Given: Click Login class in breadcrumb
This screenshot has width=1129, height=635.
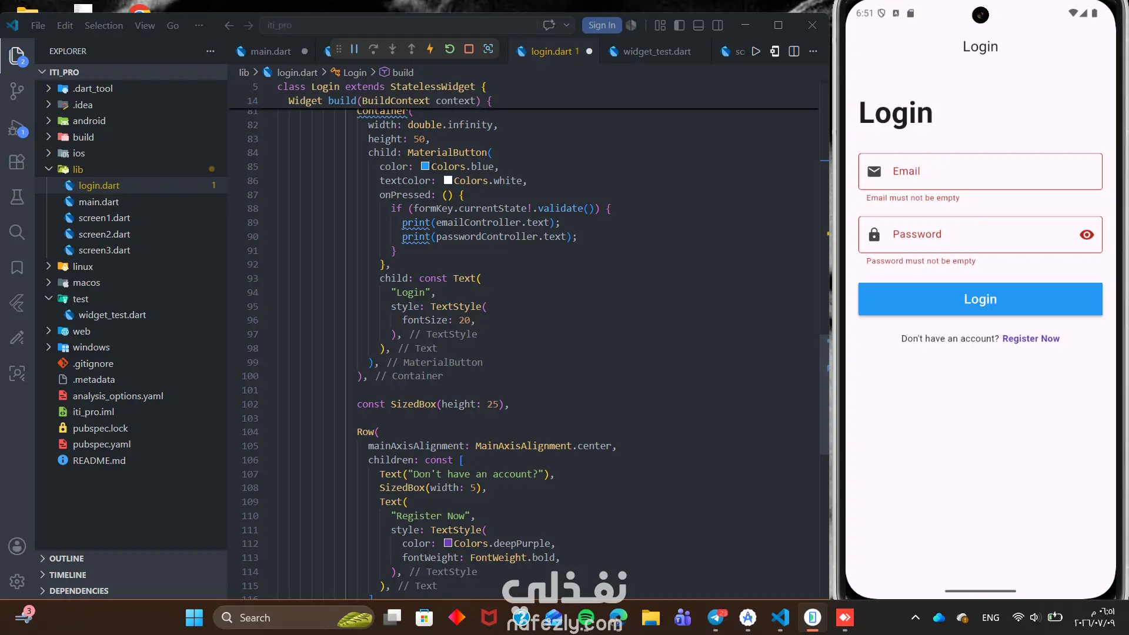Looking at the screenshot, I should click(x=355, y=72).
